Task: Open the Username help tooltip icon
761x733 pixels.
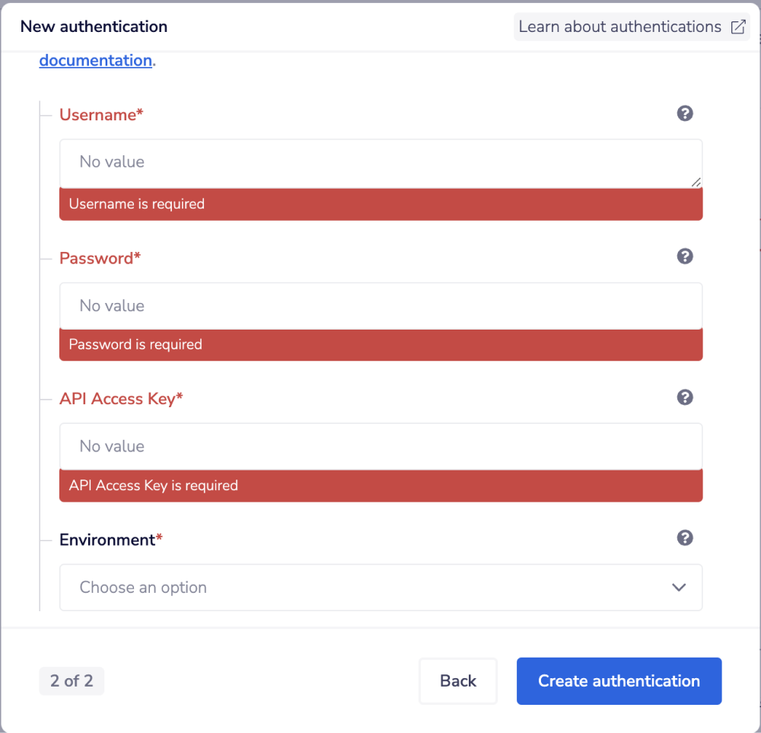Action: click(685, 113)
